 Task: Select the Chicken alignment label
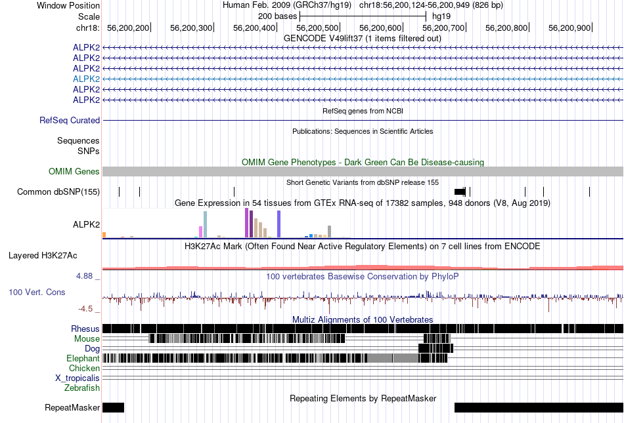[84, 368]
